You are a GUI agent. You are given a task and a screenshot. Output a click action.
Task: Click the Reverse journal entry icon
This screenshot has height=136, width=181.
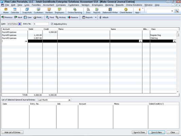click(69, 17)
